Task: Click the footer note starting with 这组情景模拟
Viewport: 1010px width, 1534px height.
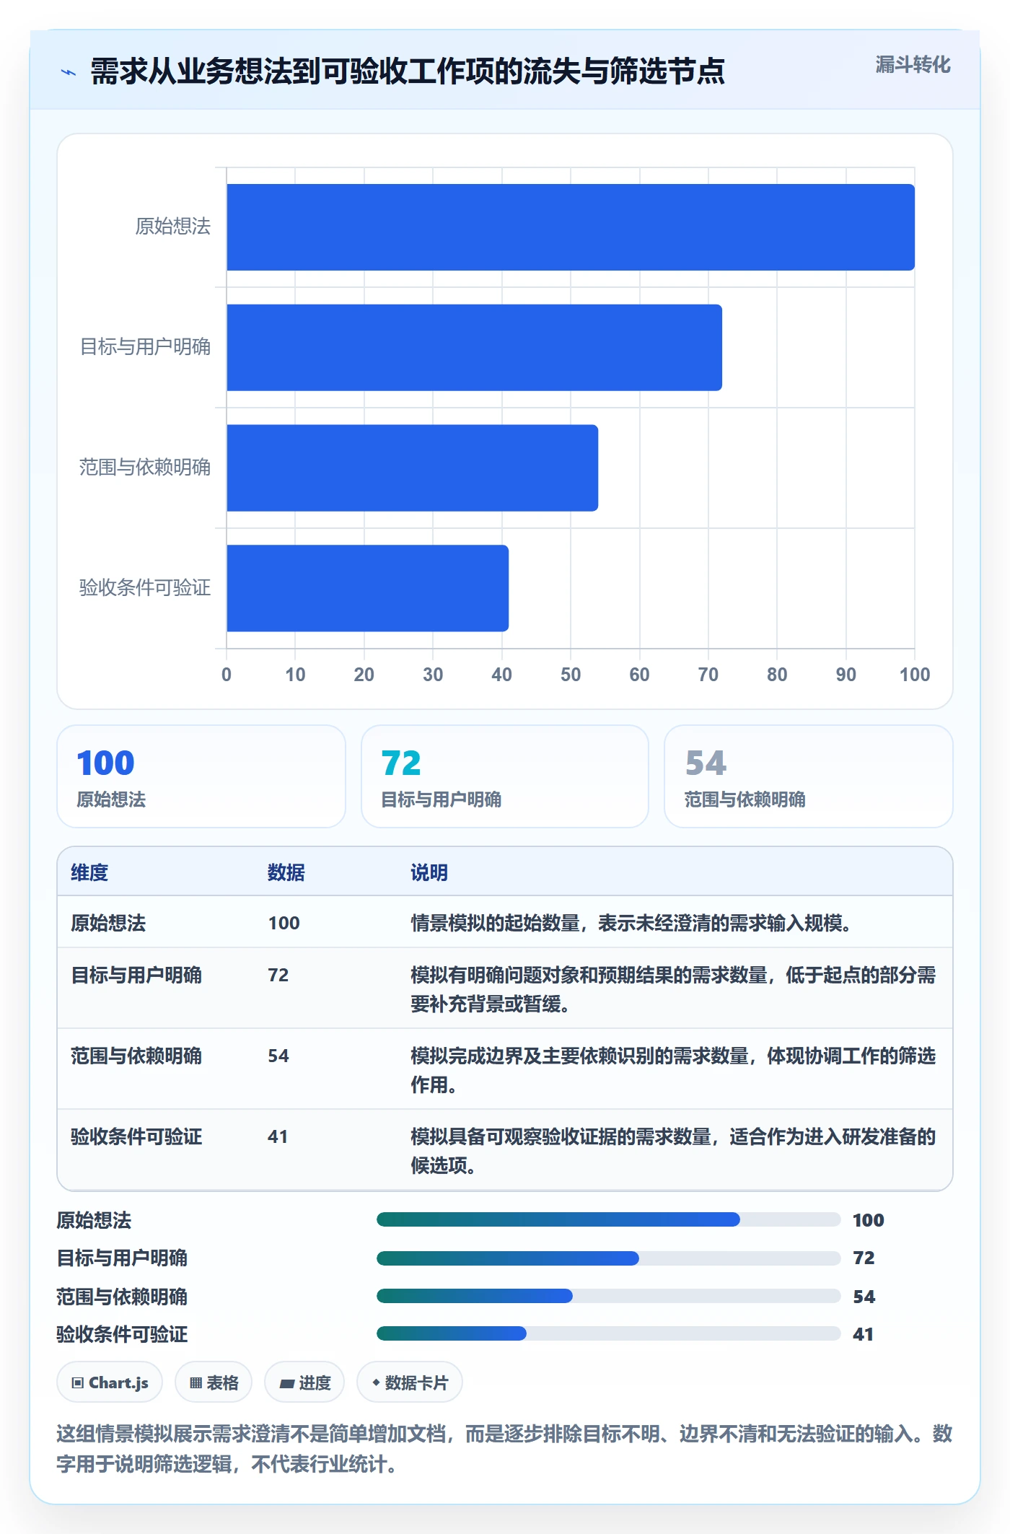Action: coord(504,1448)
